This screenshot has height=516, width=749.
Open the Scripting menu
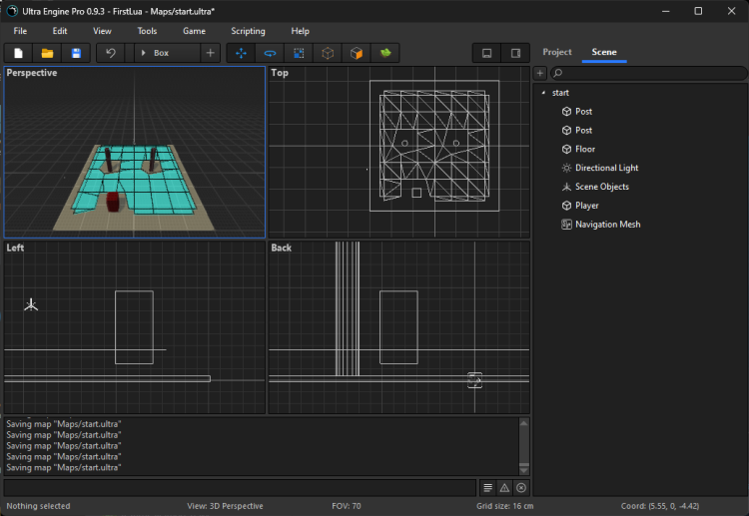248,31
